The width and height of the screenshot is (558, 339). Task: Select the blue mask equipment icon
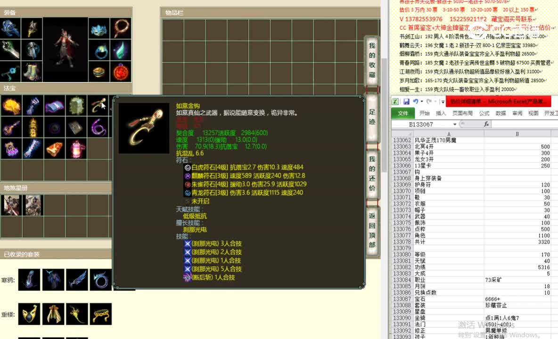99,28
